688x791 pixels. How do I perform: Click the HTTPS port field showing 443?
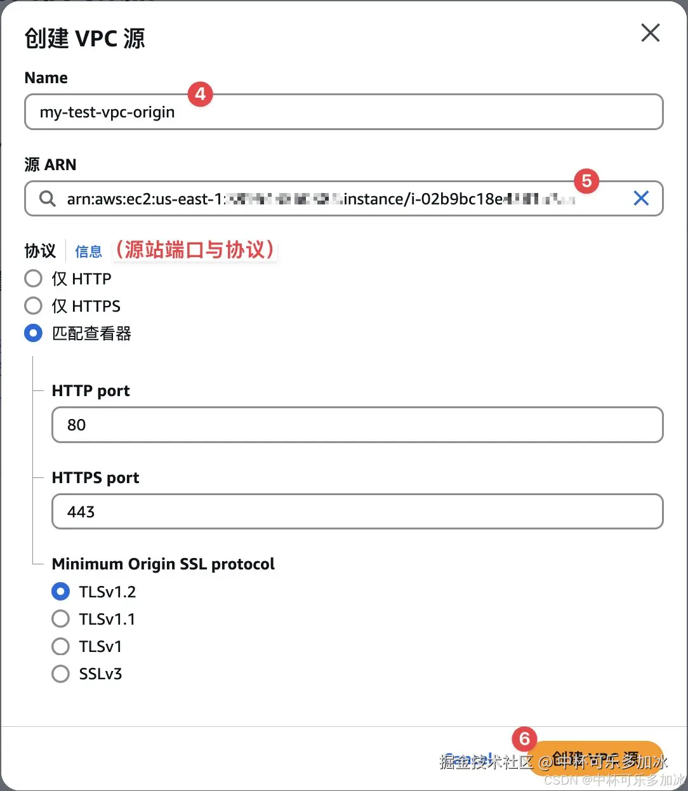pos(357,512)
